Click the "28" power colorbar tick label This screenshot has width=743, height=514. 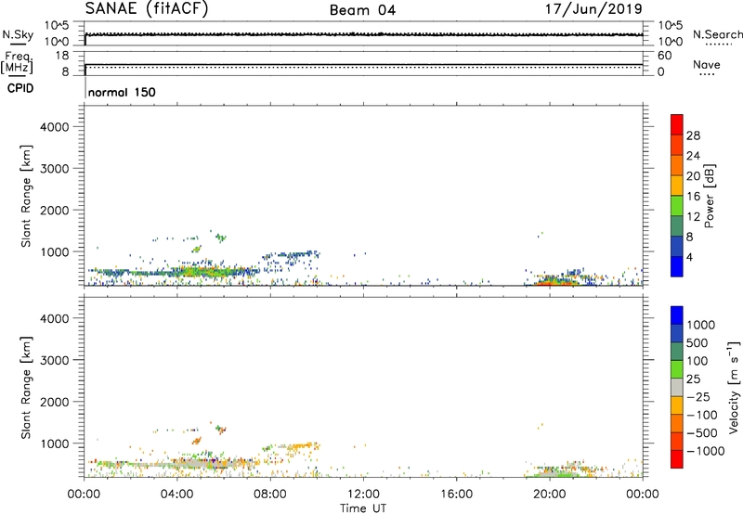click(693, 135)
